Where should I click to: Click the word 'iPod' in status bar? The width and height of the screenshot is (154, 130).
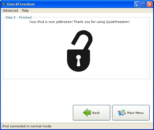point(5,126)
